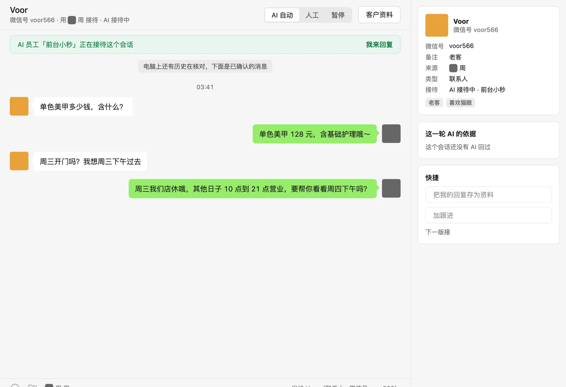
Task: Switch to 人工 mode
Action: (312, 15)
